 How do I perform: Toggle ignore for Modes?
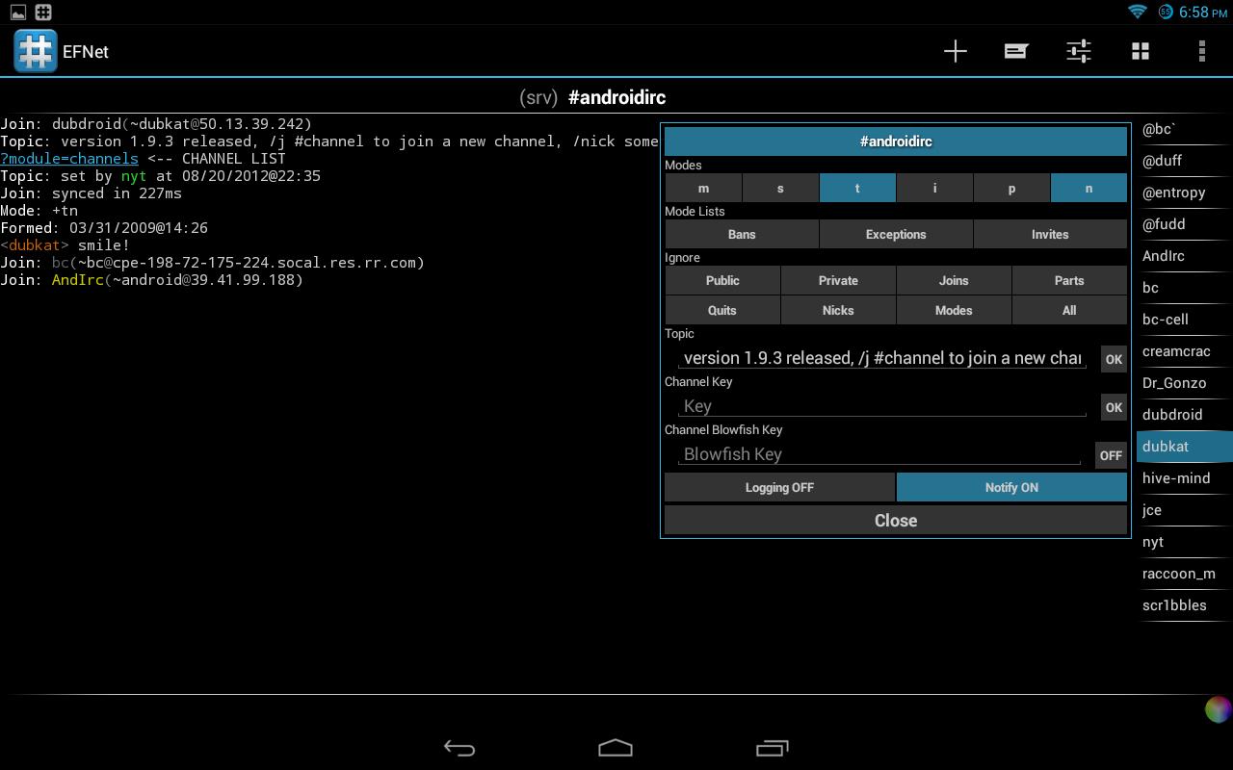[954, 310]
